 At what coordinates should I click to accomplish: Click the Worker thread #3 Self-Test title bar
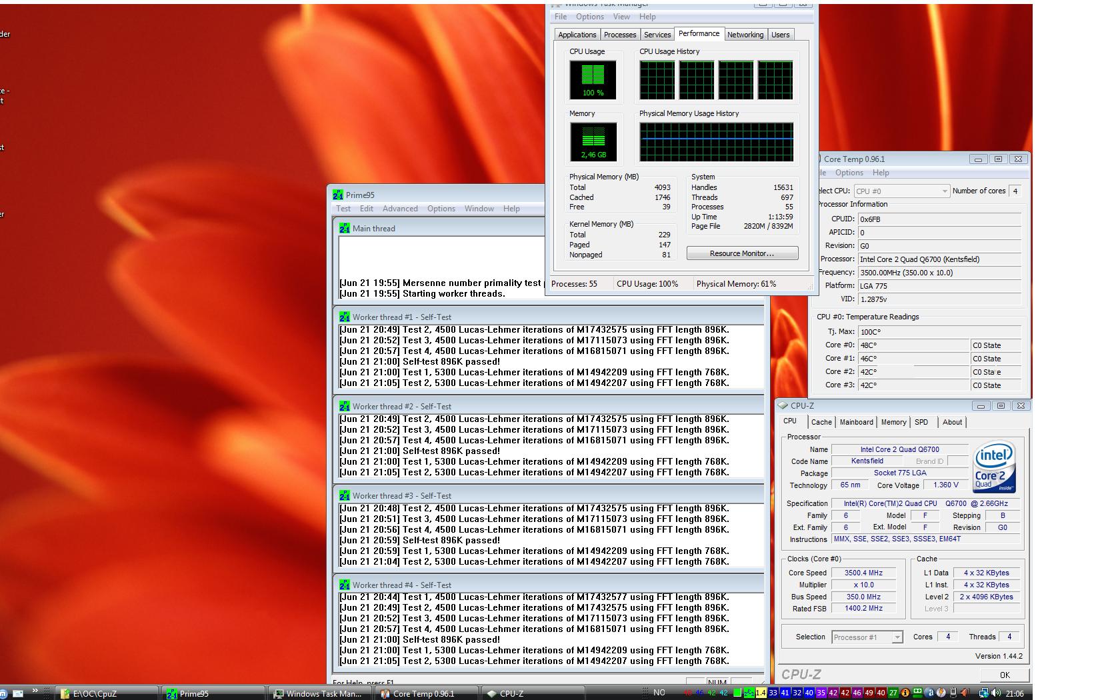click(548, 495)
